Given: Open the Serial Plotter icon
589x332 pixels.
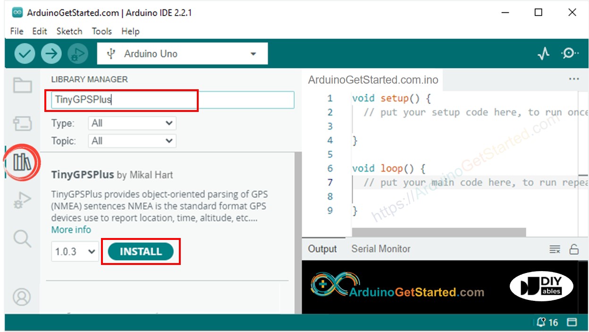Looking at the screenshot, I should coord(544,53).
